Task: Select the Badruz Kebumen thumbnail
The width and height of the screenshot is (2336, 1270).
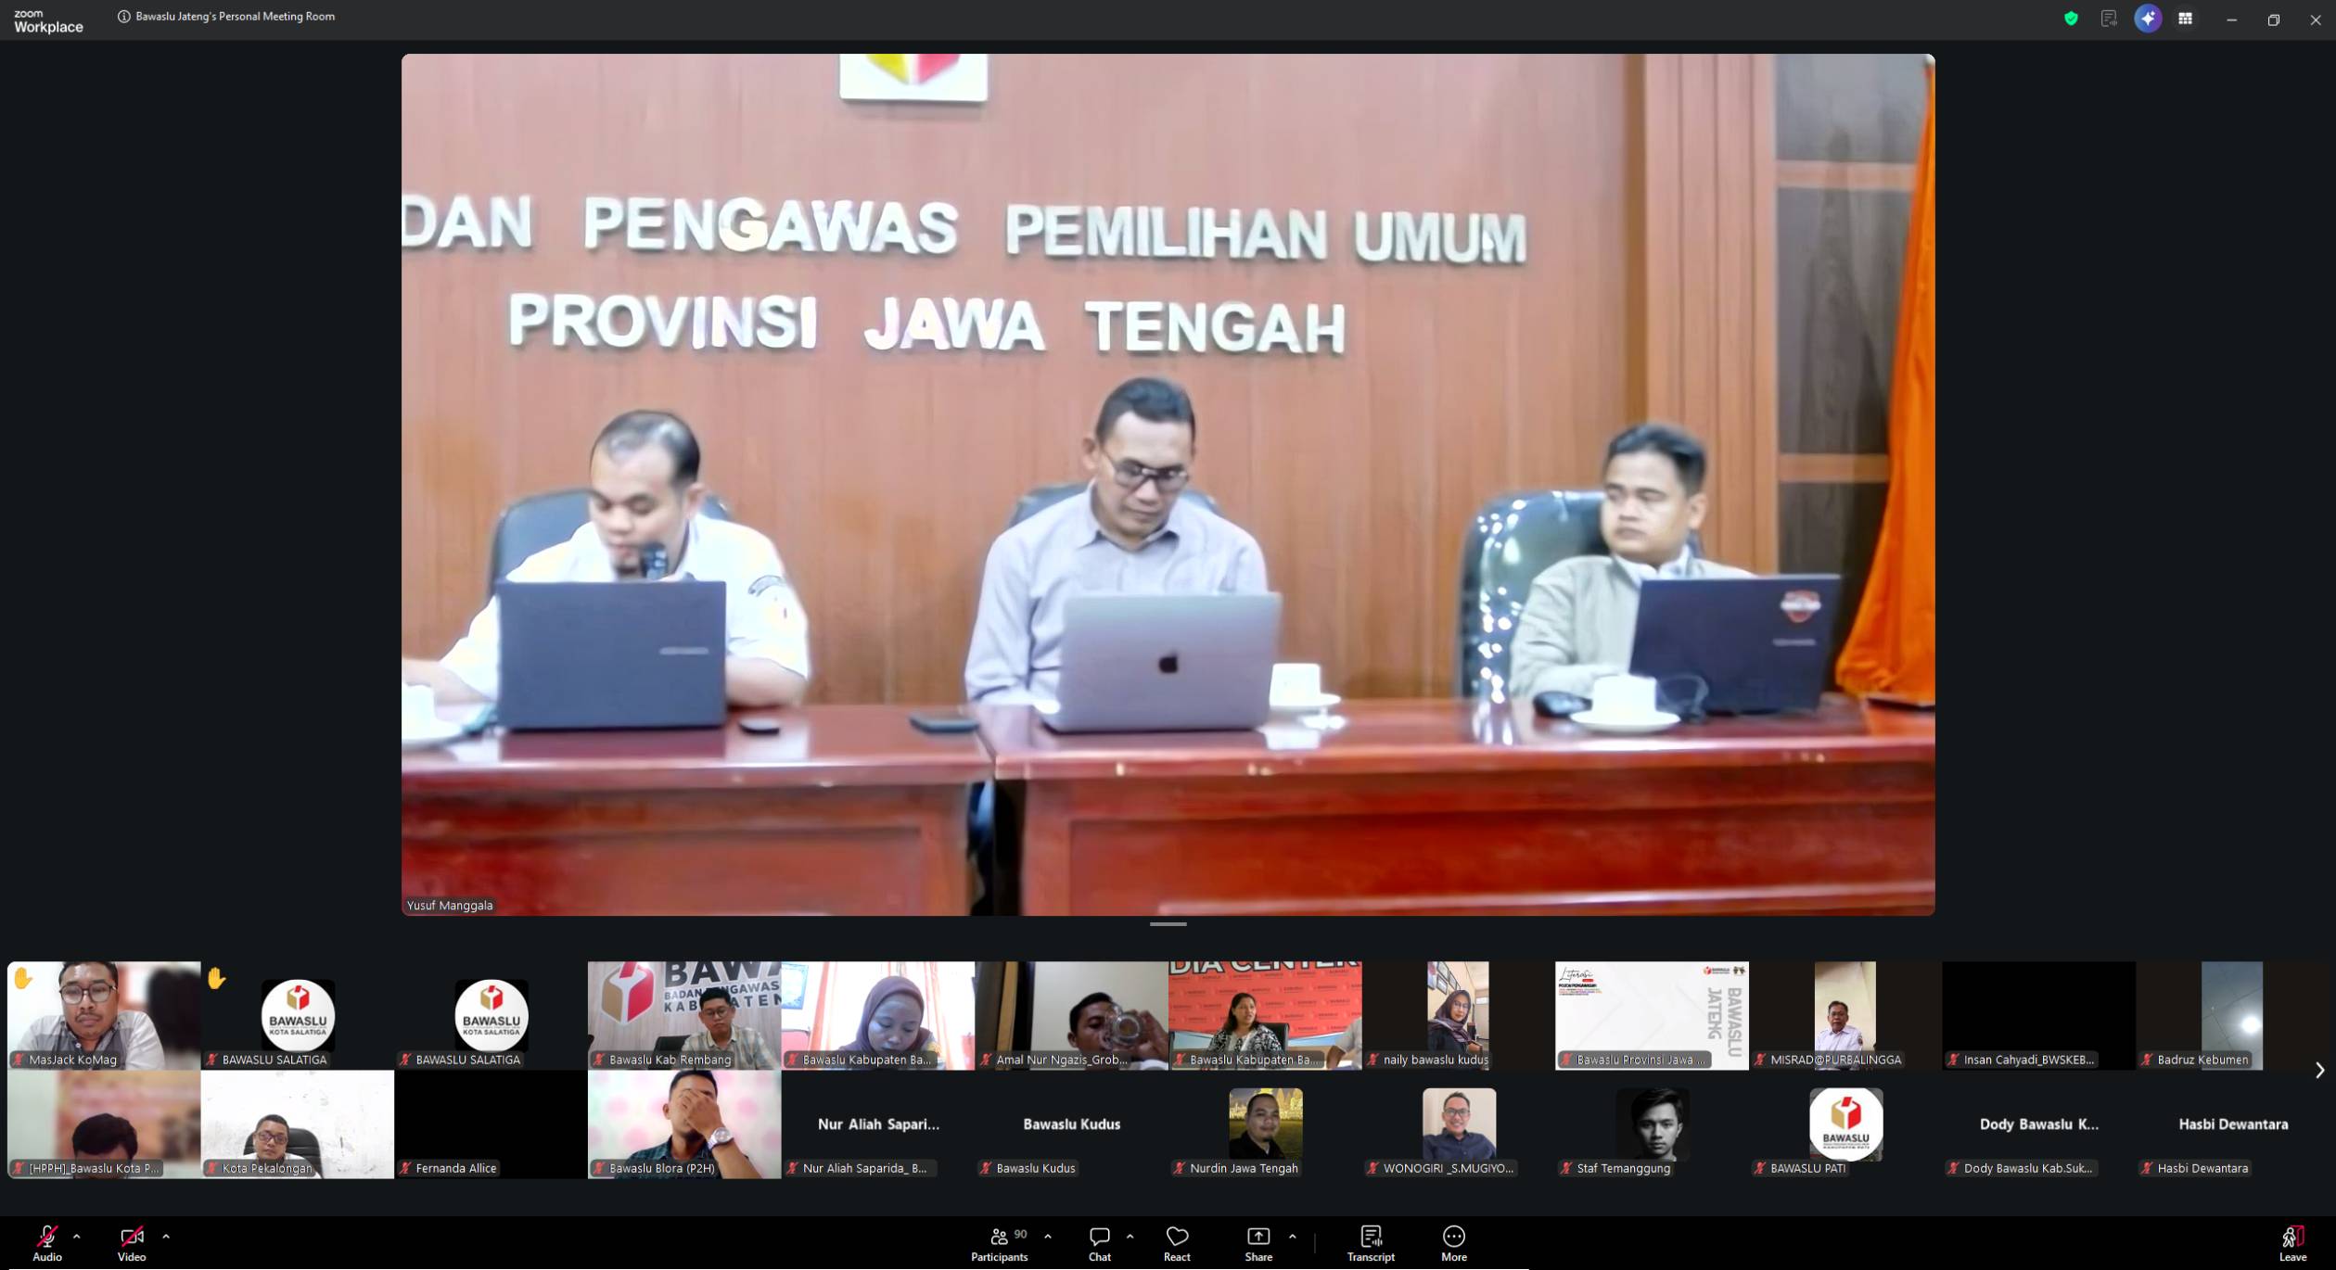Action: [2232, 1015]
